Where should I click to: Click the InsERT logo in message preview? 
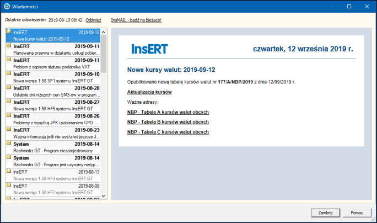coord(149,49)
